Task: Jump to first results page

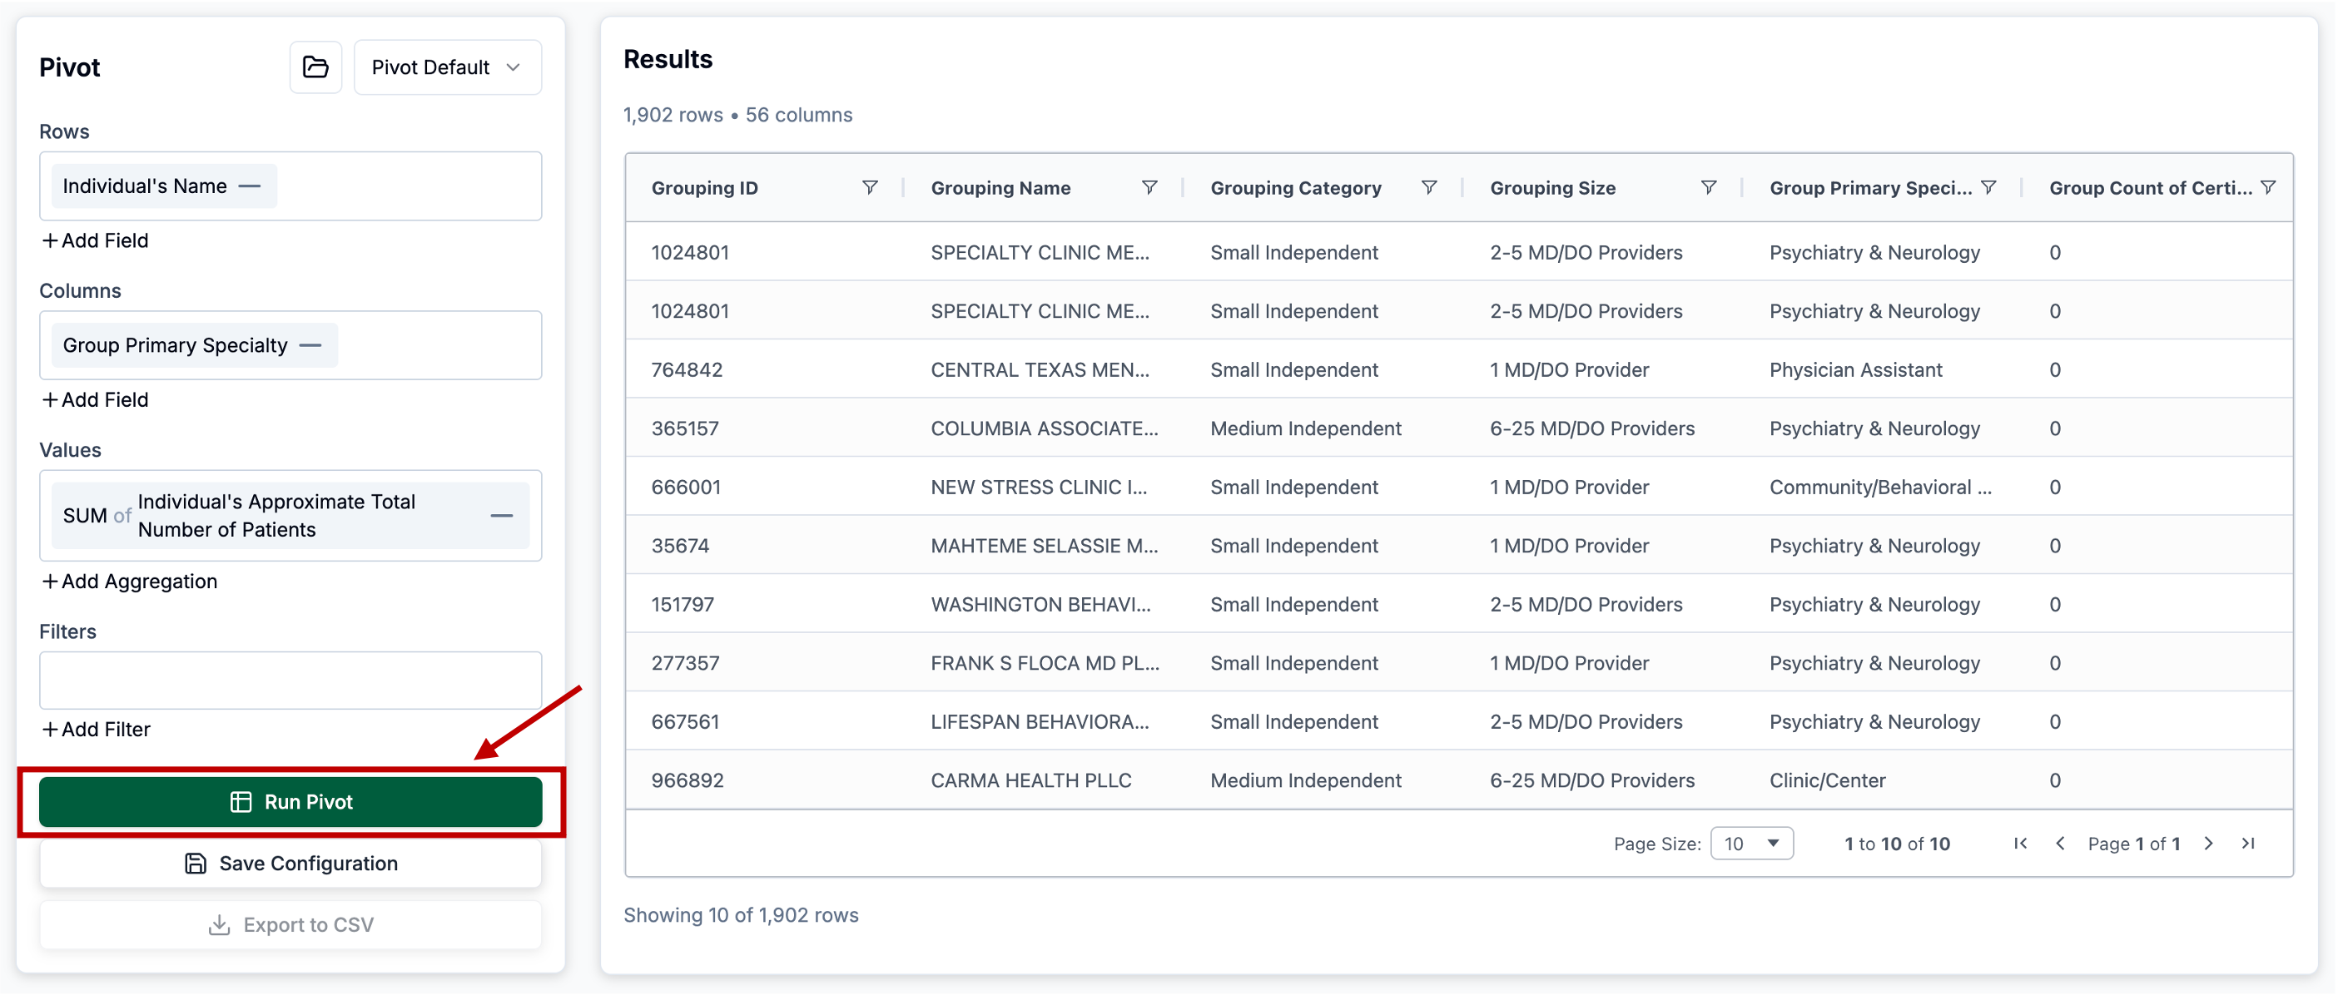Action: [x=2019, y=844]
